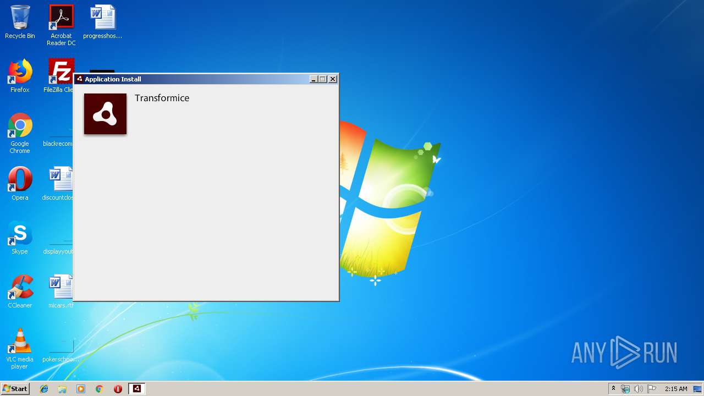Viewport: 704px width, 396px height.
Task: Open Opera from the taskbar
Action: pos(118,389)
